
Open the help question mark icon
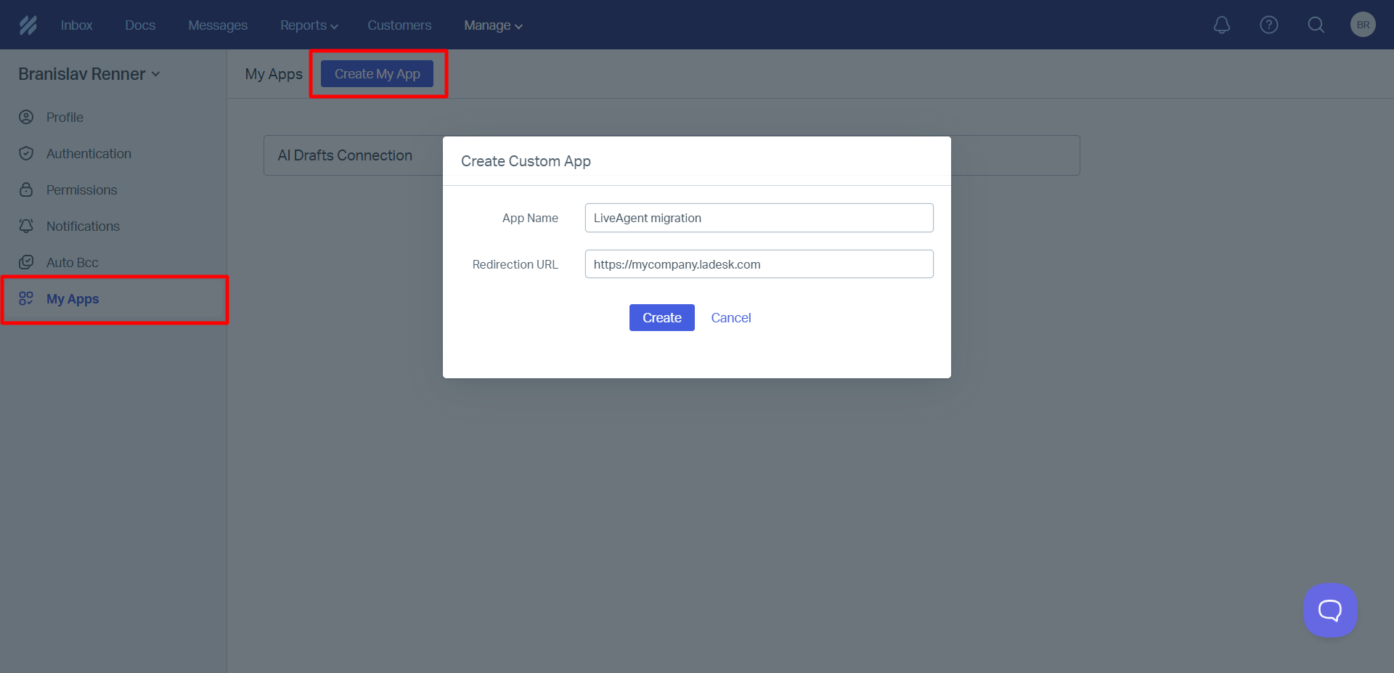1268,25
